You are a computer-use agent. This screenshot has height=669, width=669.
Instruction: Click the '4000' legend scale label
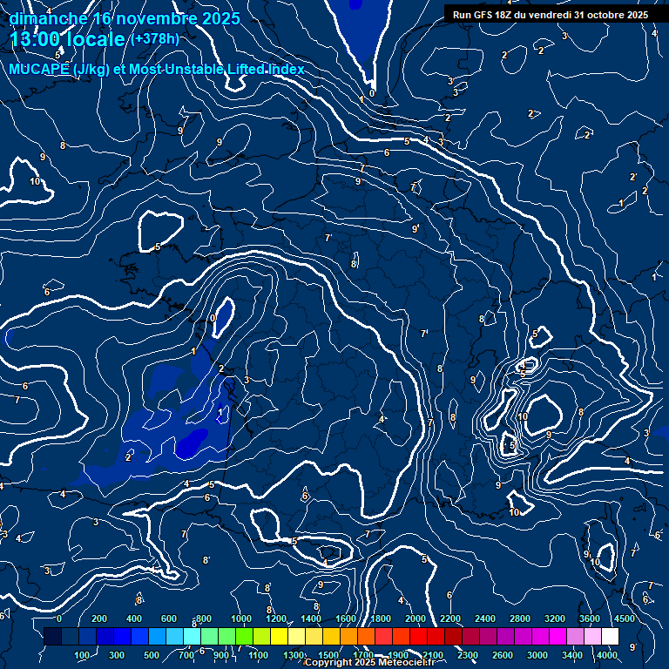pyautogui.click(x=607, y=655)
